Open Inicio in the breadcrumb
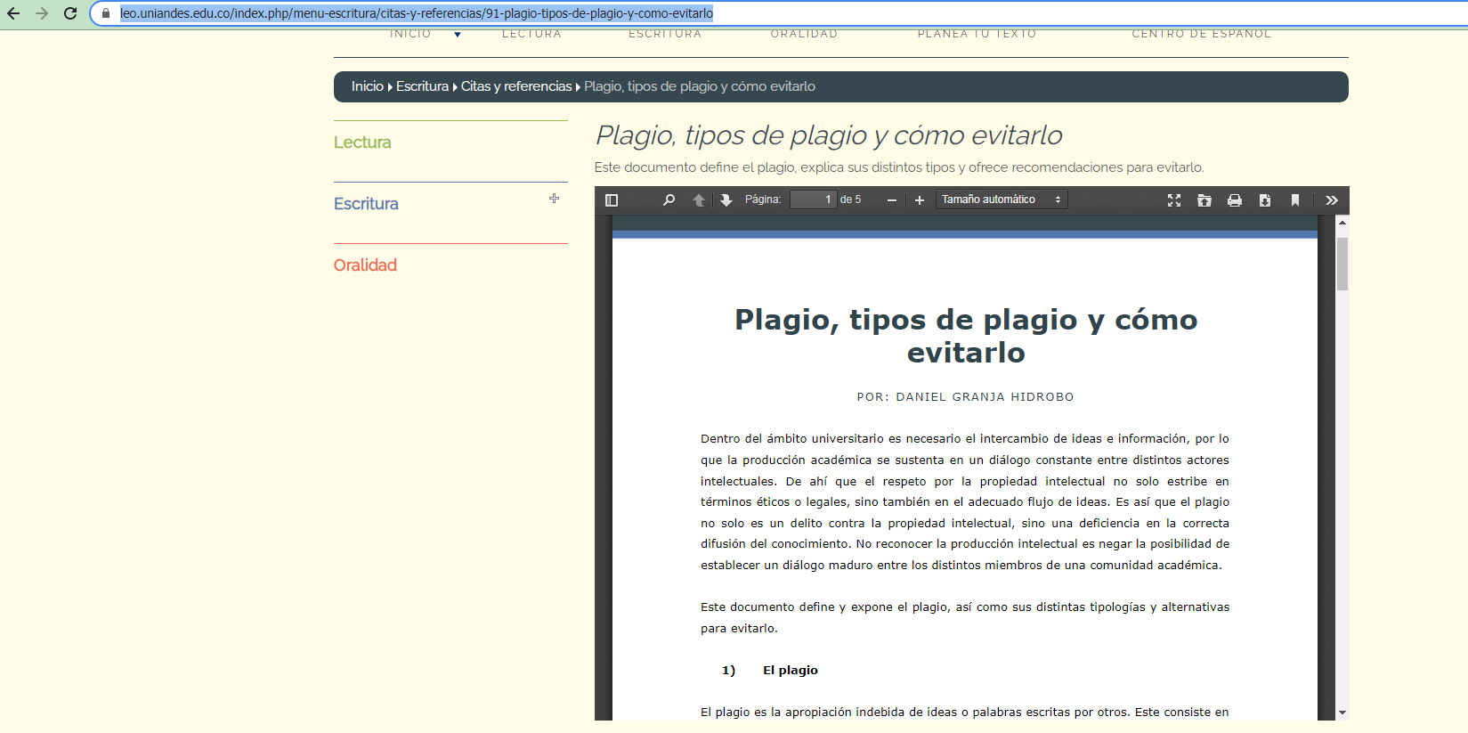The width and height of the screenshot is (1468, 733). coord(368,86)
